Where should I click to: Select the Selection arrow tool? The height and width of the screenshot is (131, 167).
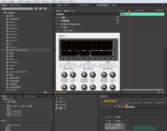point(57,98)
